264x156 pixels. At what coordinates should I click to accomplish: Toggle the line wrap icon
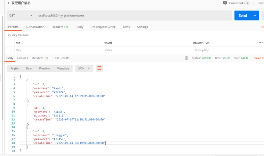pyautogui.click(x=99, y=68)
